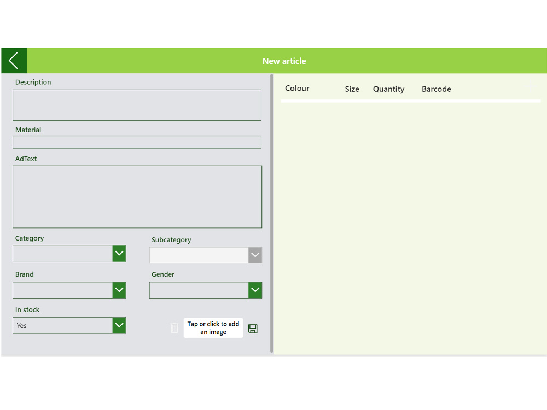Click the Description label
The height and width of the screenshot is (410, 547).
[x=33, y=83]
